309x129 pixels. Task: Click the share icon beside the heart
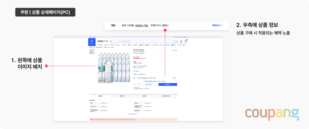176,50
